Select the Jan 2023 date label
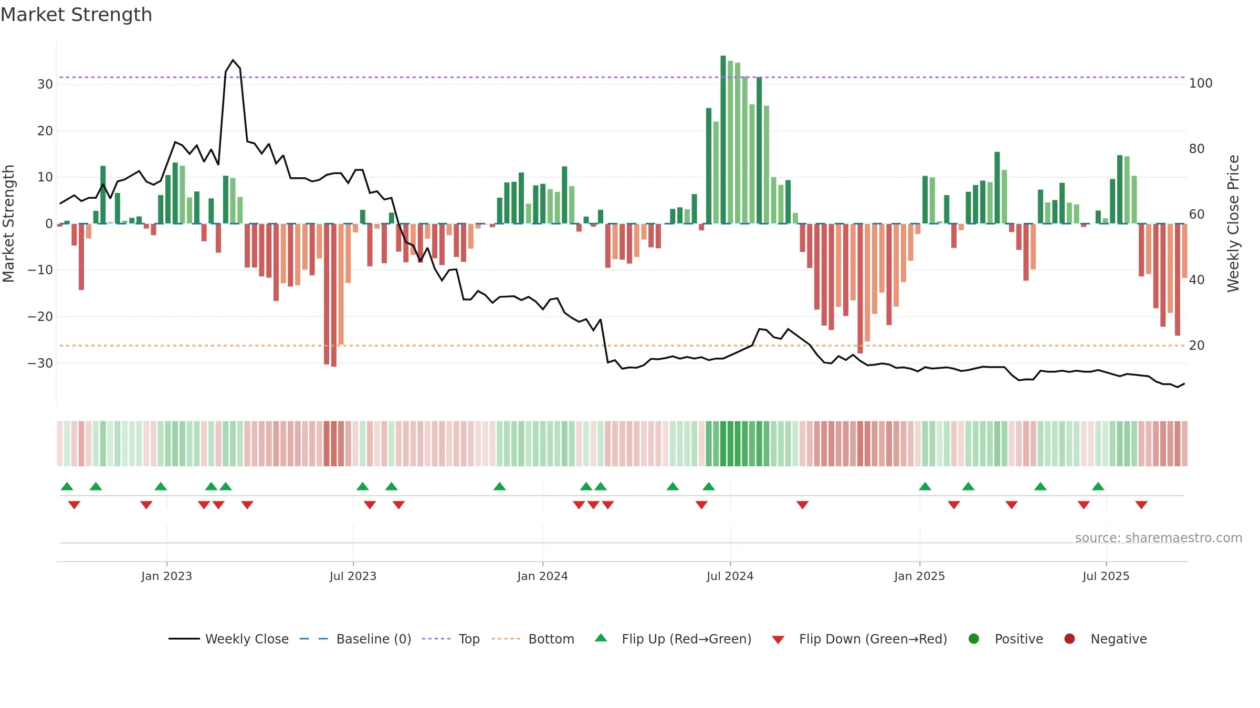This screenshot has width=1260, height=708. coord(166,576)
